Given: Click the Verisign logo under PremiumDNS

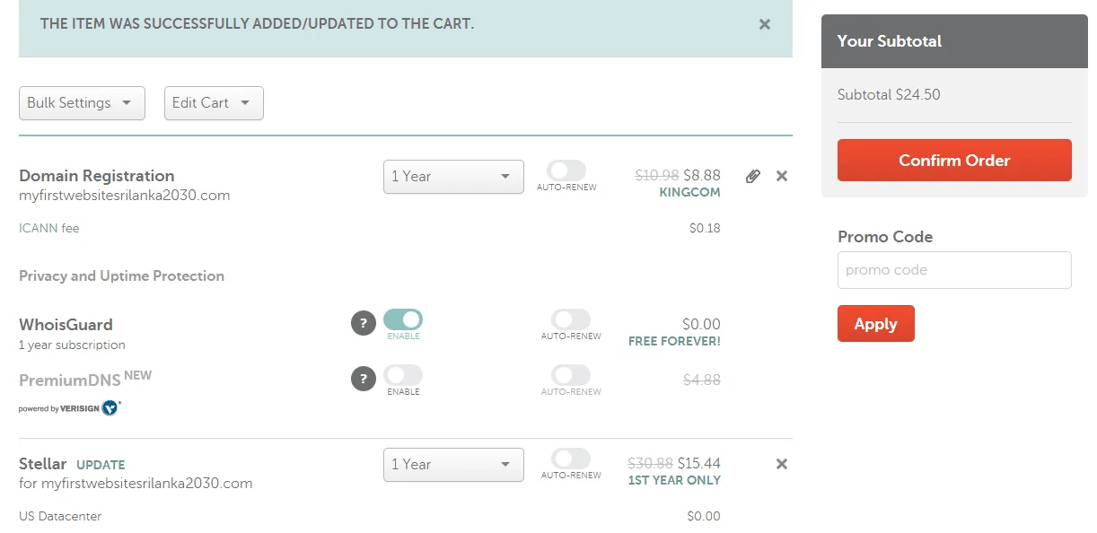Looking at the screenshot, I should [x=70, y=407].
